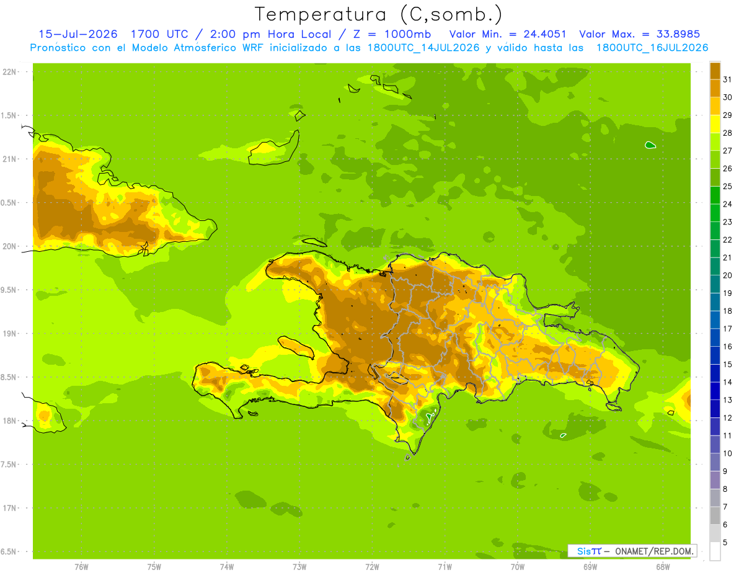Click the '17N' latitude label
The width and height of the screenshot is (744, 575).
tap(10, 509)
